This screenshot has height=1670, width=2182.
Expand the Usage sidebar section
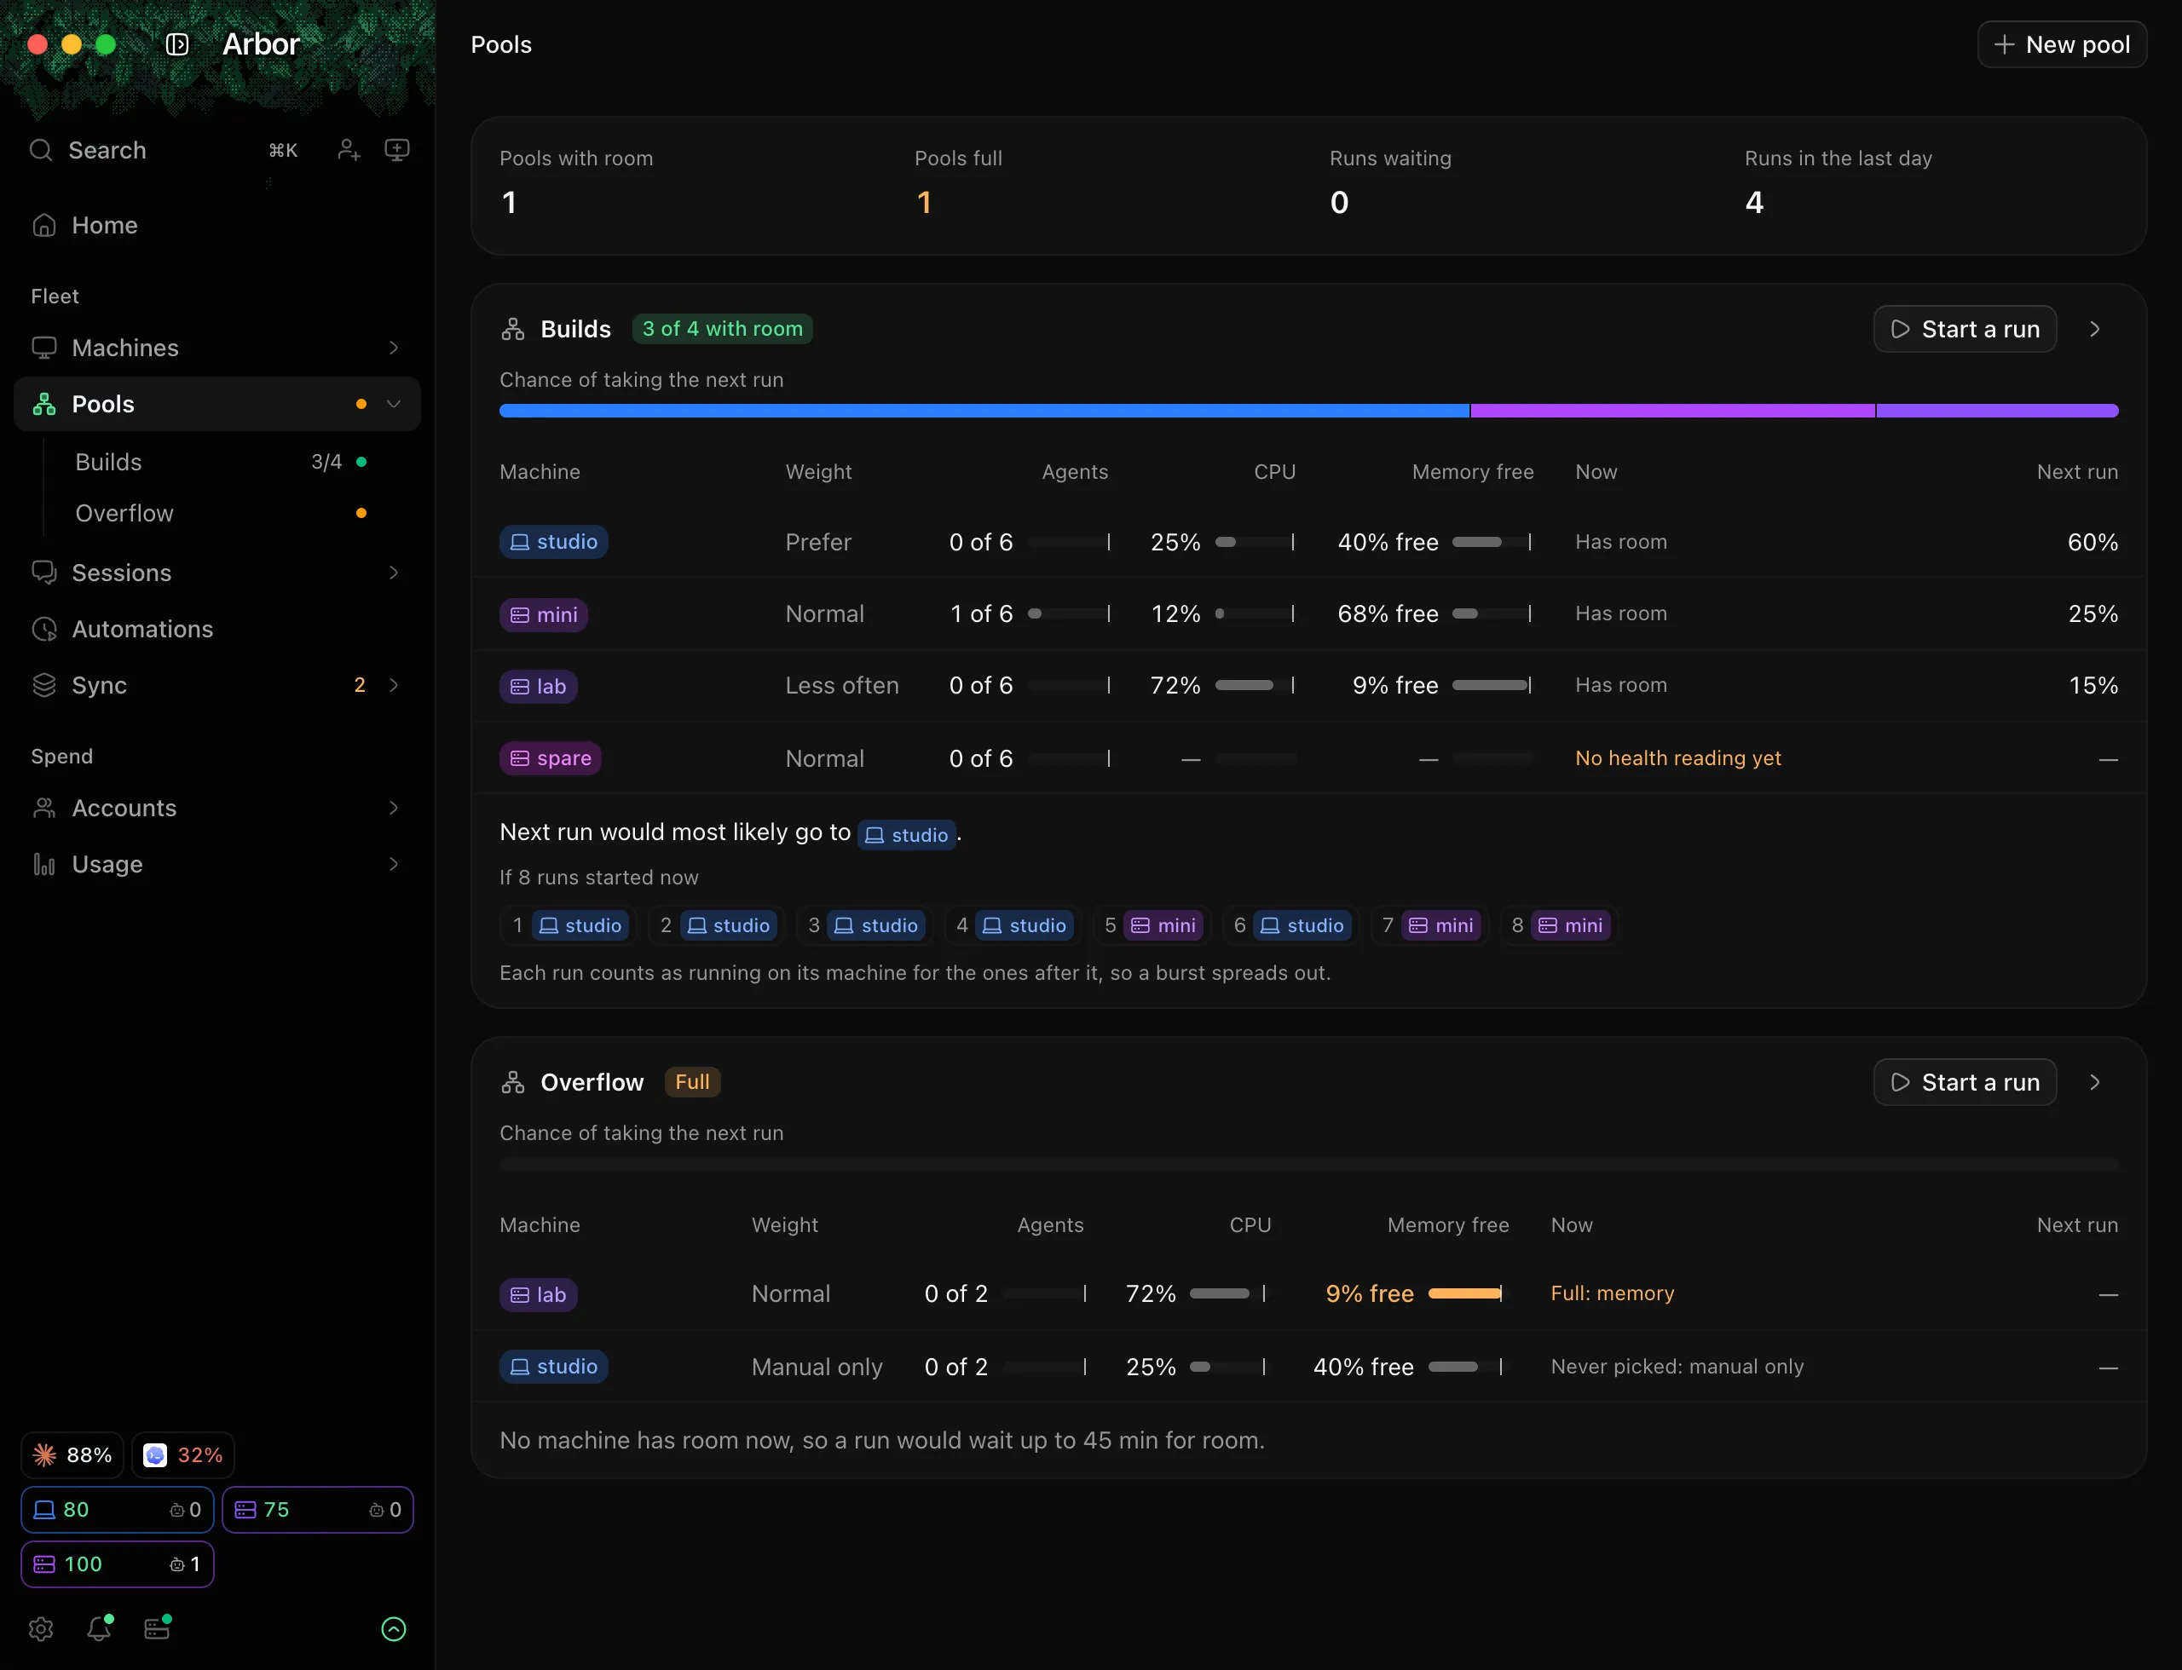point(394,864)
